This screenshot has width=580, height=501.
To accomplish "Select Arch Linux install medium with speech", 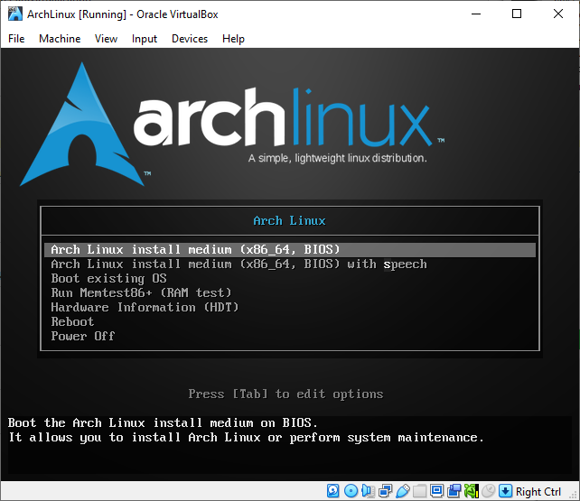I will [x=239, y=264].
